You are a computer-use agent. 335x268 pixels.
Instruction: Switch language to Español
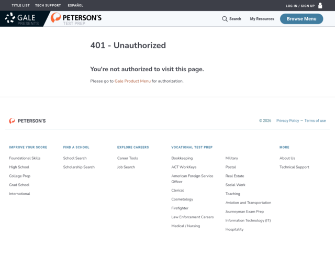75,5
